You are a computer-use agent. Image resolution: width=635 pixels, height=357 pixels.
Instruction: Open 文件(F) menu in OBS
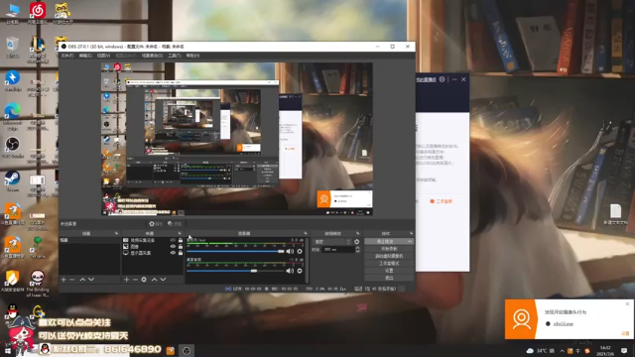click(x=67, y=56)
